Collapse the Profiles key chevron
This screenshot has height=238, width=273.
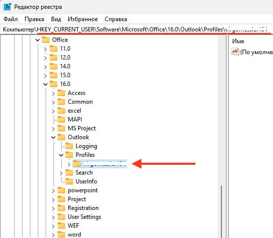pyautogui.click(x=61, y=155)
